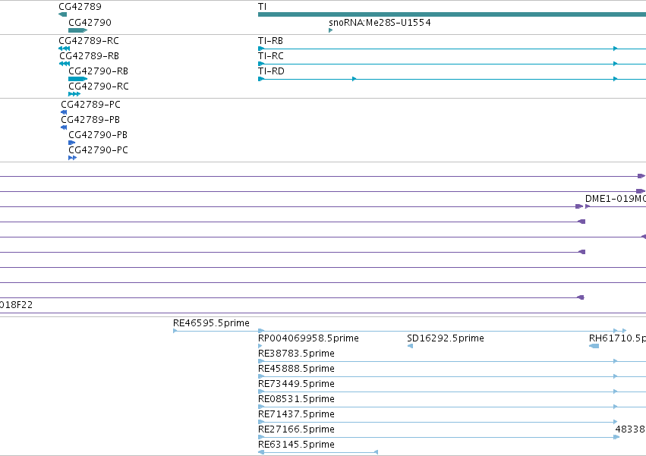
Task: Click the RE27166.5prime label
Action: pos(296,430)
